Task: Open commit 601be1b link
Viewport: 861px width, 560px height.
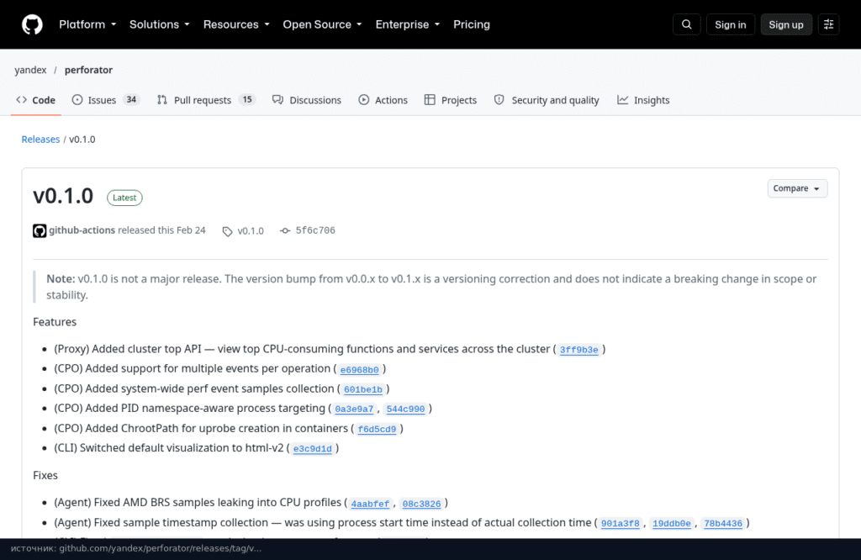Action: 363,389
